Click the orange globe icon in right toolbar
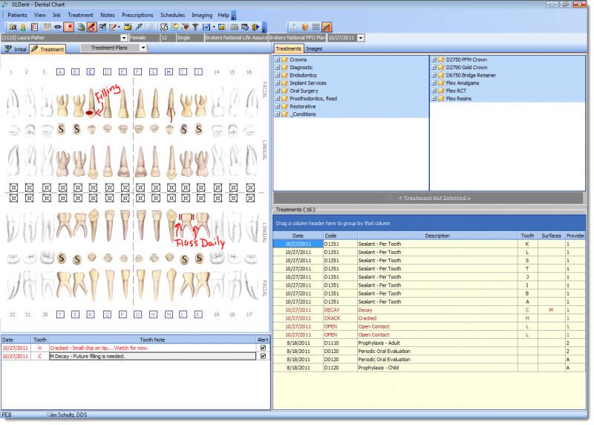The height and width of the screenshot is (425, 594). (304, 27)
